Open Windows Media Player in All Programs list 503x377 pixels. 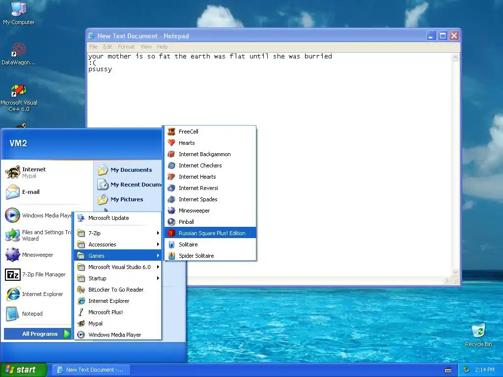tap(118, 335)
